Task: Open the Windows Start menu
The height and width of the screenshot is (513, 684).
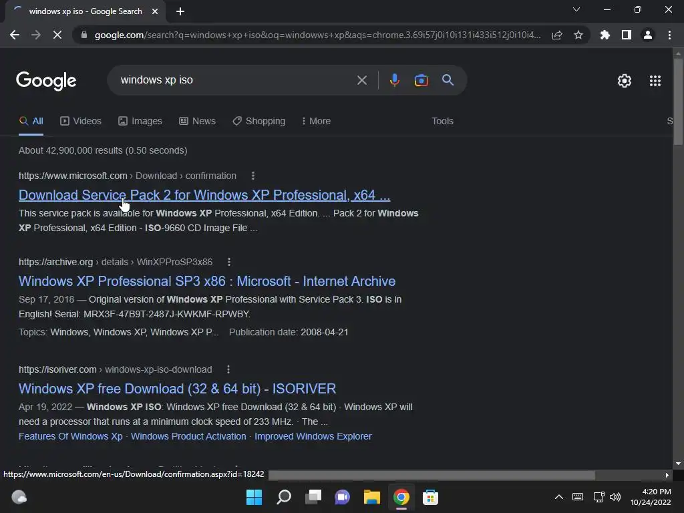Action: [x=254, y=497]
